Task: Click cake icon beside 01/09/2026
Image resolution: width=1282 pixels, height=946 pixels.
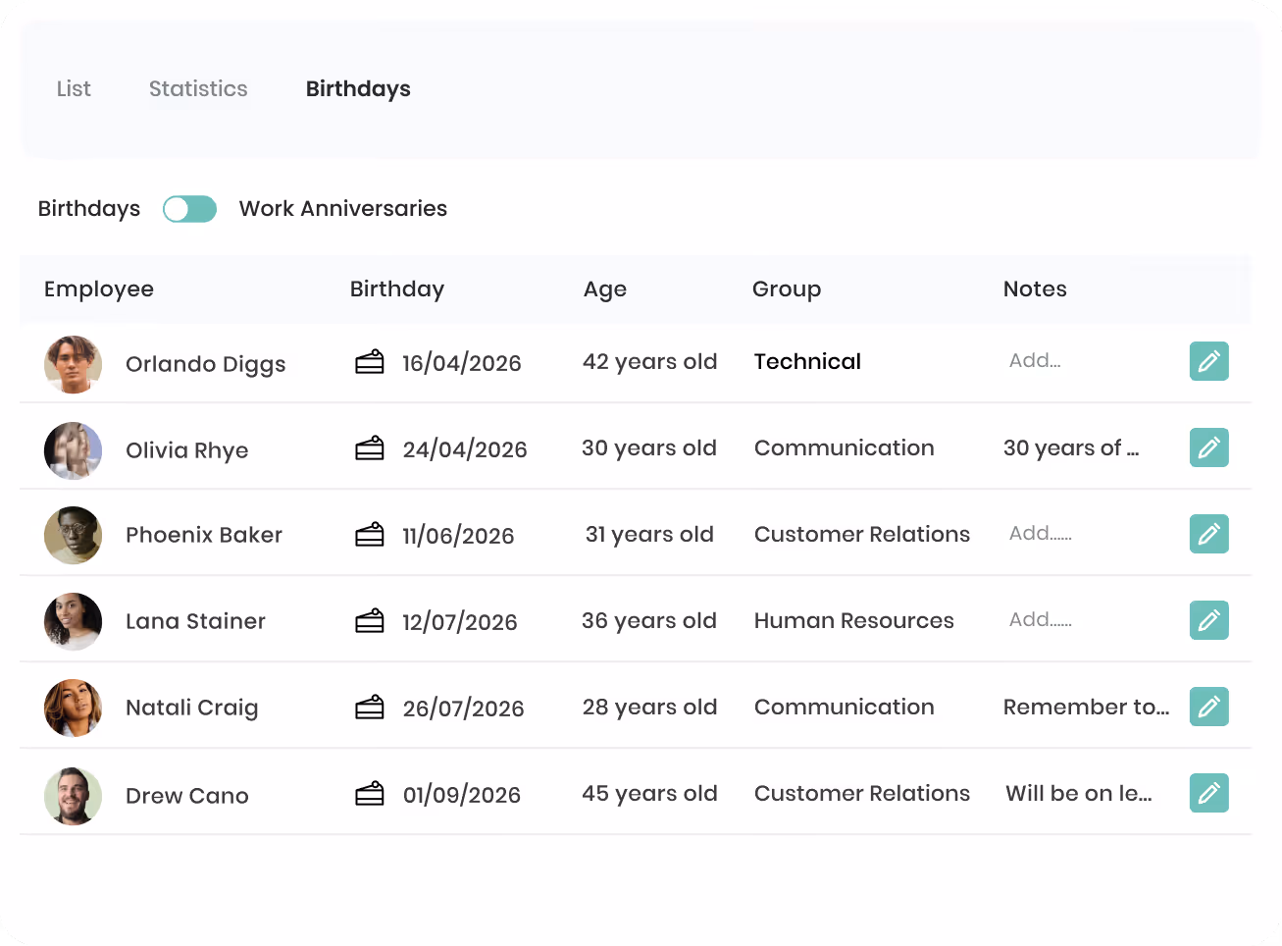Action: (x=370, y=794)
